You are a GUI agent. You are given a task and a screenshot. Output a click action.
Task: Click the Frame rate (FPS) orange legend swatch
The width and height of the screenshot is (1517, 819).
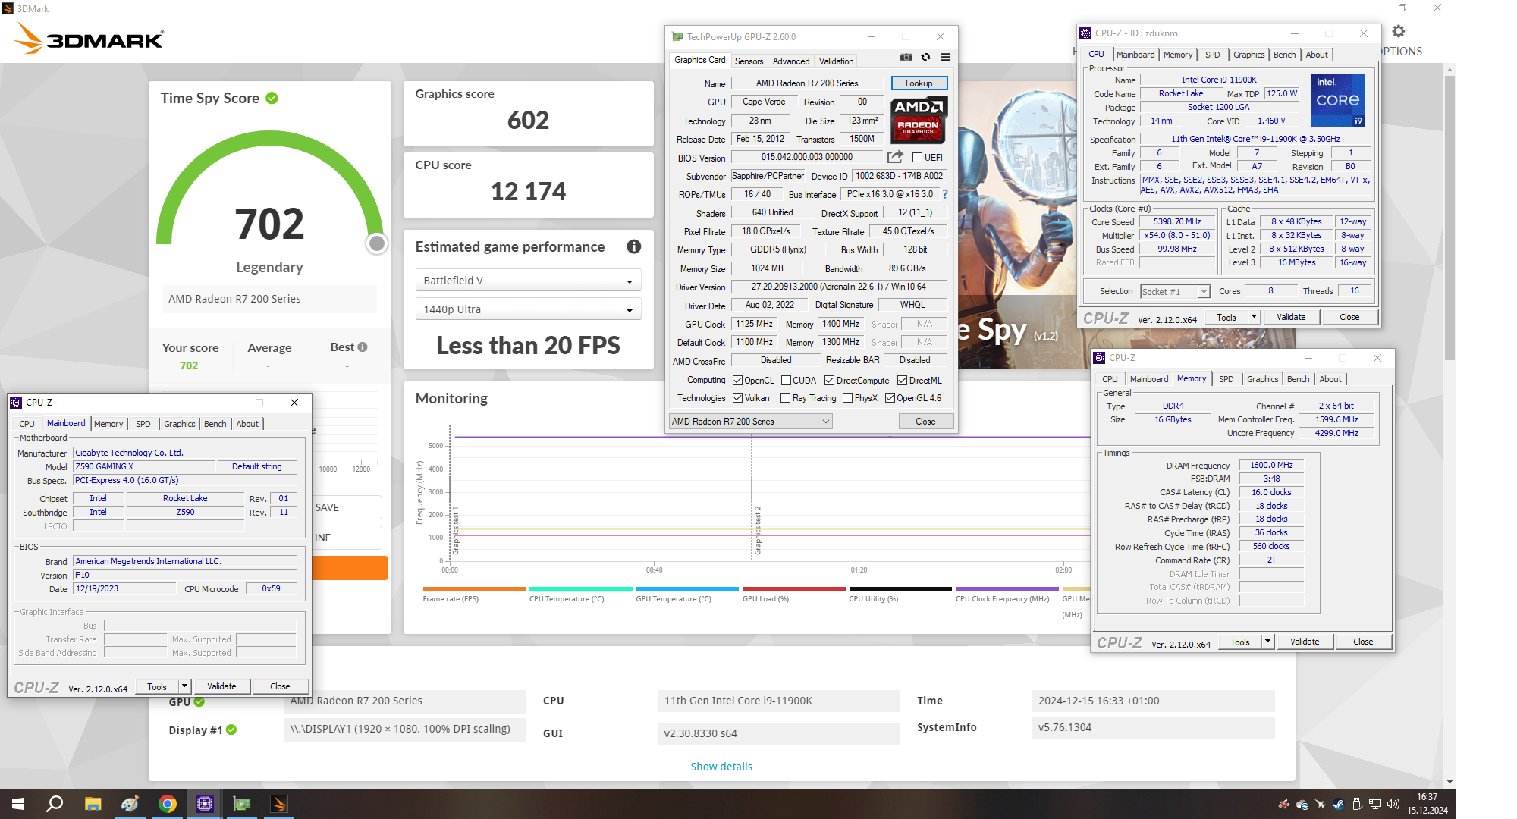pyautogui.click(x=474, y=588)
